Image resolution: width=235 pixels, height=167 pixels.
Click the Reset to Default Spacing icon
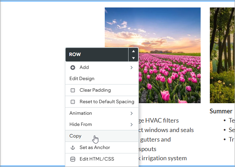pos(72,102)
